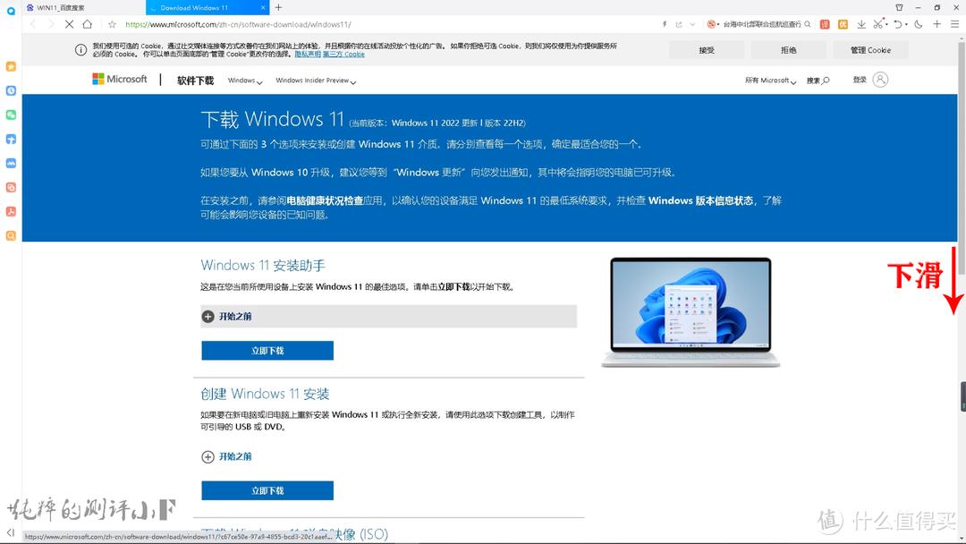Open the download manager arrow icon
The image size is (966, 544).
(862, 24)
